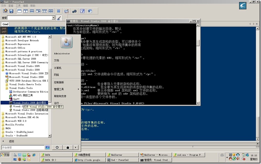The width and height of the screenshot is (261, 164).
Task: Click the 开始 start button
Action: tap(5, 155)
